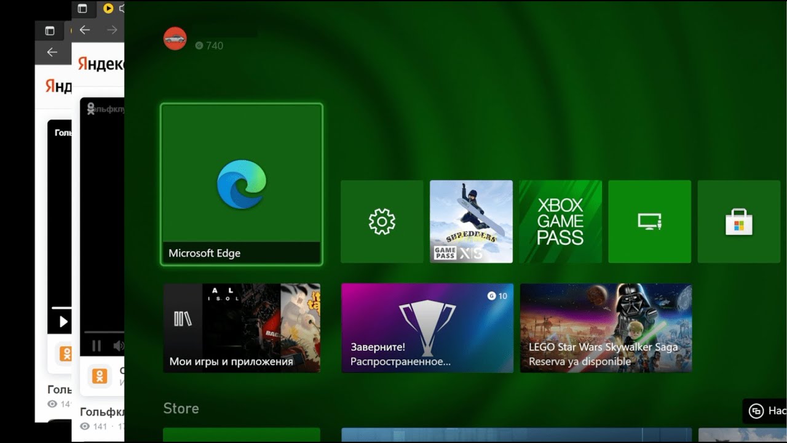787x443 pixels.
Task: Select the red car profile avatar
Action: point(175,39)
